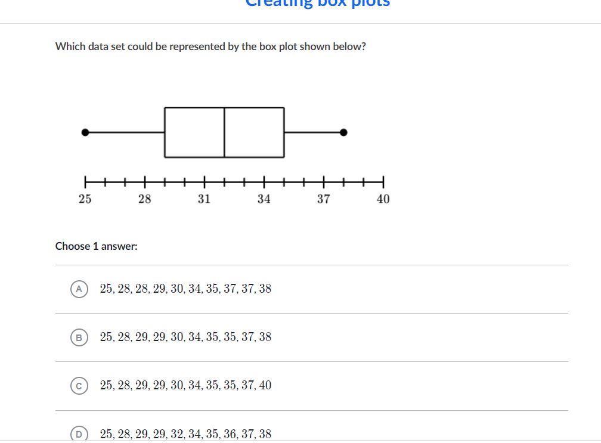
Task: Click the axis label 31
Action: pos(205,199)
